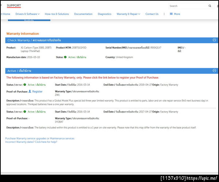Collapse the Check Warranty section chevron

point(214,40)
